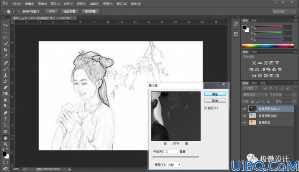Click the foreground color swatch in toolbox
This screenshot has height=172, width=299.
point(4,154)
